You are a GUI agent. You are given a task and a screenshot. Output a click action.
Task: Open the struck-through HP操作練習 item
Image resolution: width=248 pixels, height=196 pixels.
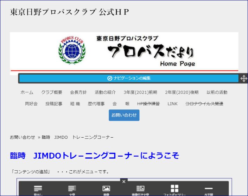coord(148,104)
